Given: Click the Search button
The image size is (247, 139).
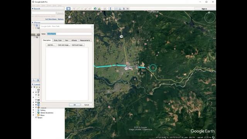Looking at the screenshot, I should pyautogui.click(x=60, y=13).
